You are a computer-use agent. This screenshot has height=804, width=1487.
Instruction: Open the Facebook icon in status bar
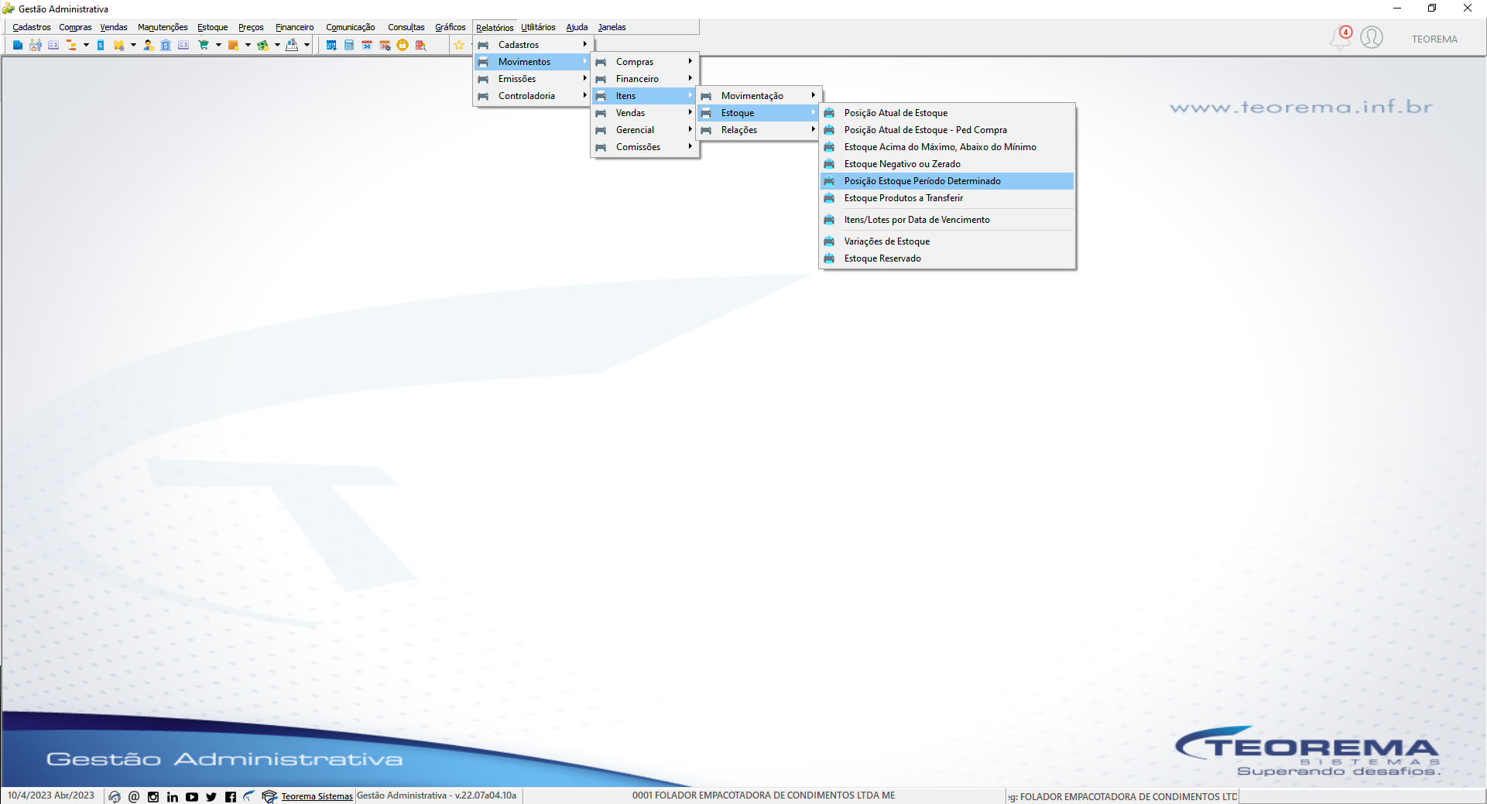click(231, 796)
